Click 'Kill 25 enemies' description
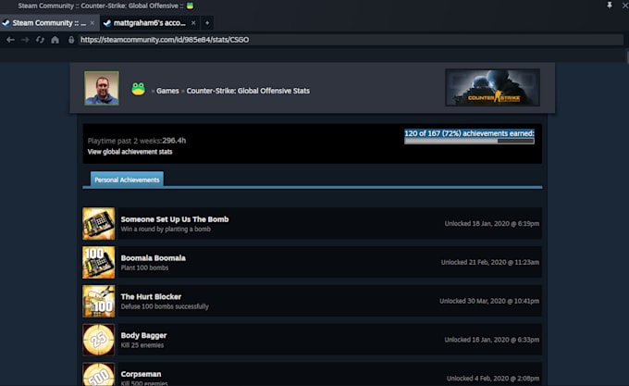Viewport: 629px width, 386px height. click(142, 345)
